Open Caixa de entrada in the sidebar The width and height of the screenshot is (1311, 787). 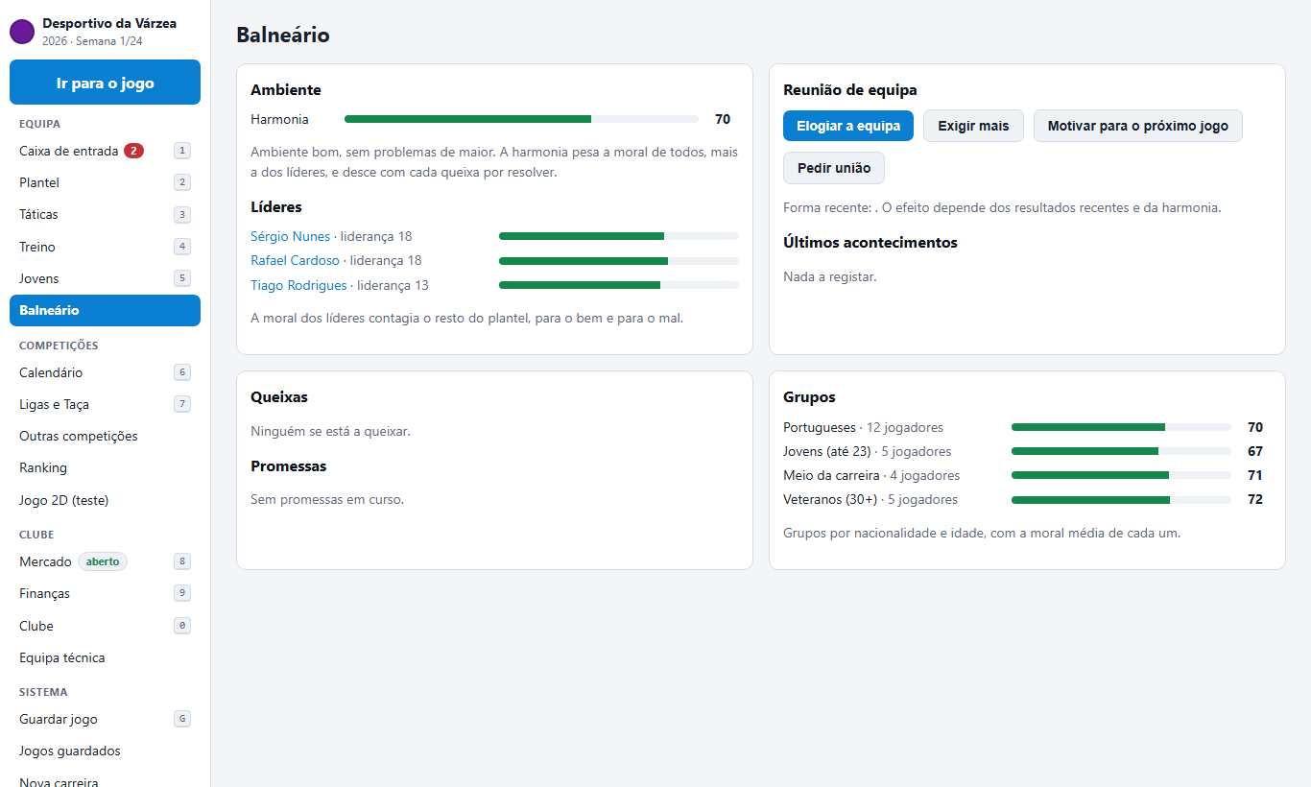(x=105, y=151)
